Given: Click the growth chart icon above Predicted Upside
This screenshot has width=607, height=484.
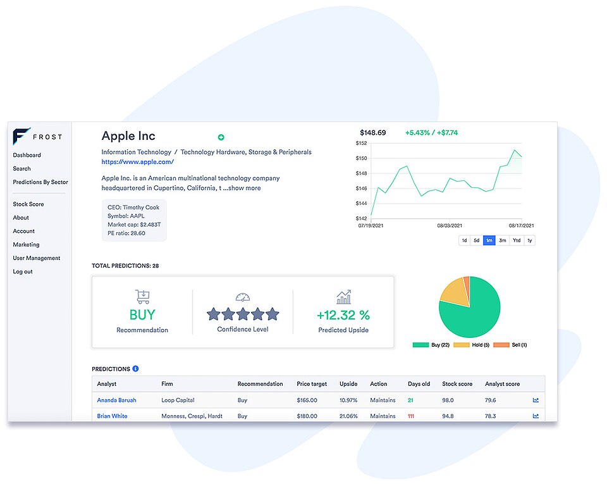Looking at the screenshot, I should pyautogui.click(x=343, y=296).
